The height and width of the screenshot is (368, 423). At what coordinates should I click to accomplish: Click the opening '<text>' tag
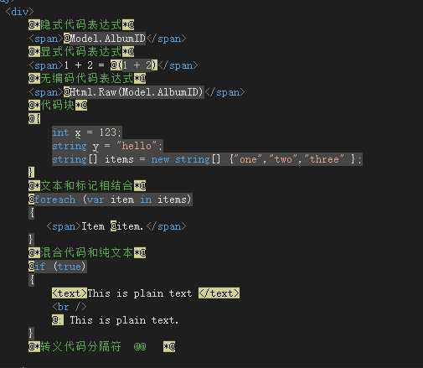point(70,293)
